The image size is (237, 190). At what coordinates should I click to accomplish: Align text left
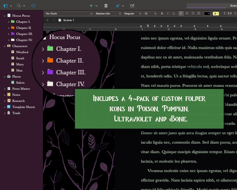click(181, 13)
